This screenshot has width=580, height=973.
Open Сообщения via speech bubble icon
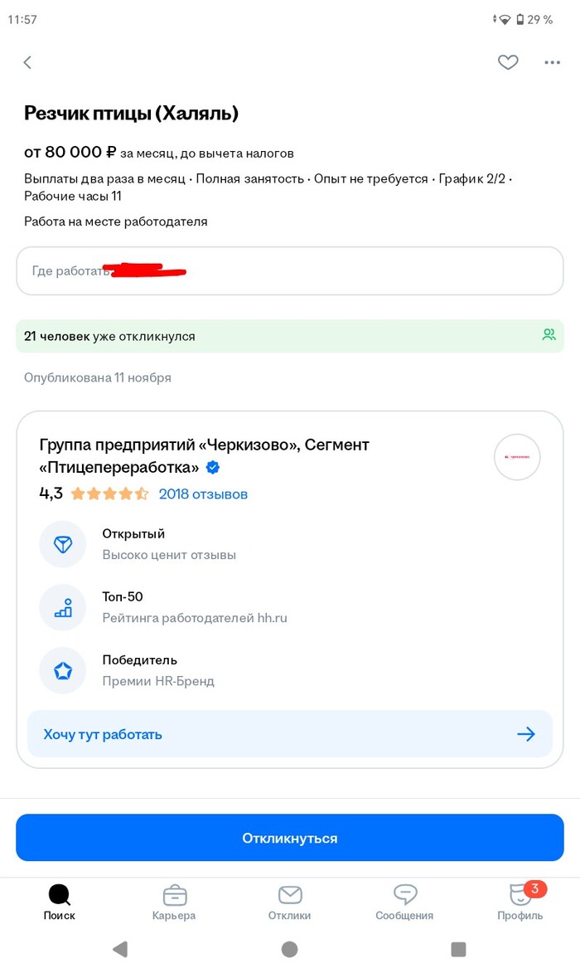(404, 896)
